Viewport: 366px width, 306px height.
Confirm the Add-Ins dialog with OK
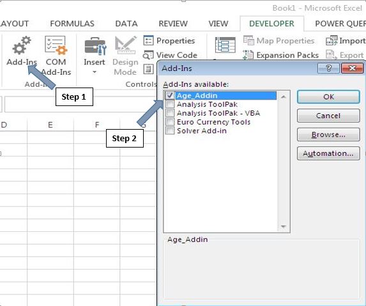point(328,96)
